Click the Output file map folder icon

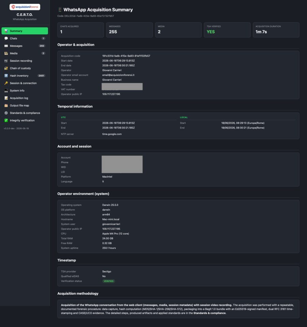[x=6, y=105]
